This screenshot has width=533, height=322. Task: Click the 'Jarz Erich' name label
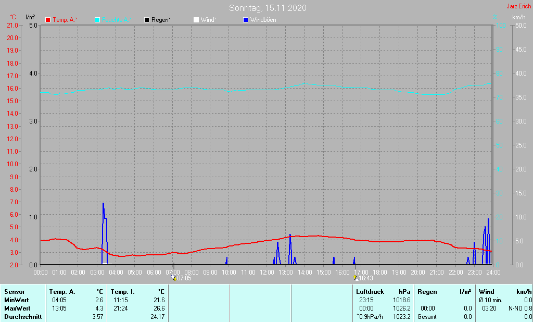[x=518, y=6]
